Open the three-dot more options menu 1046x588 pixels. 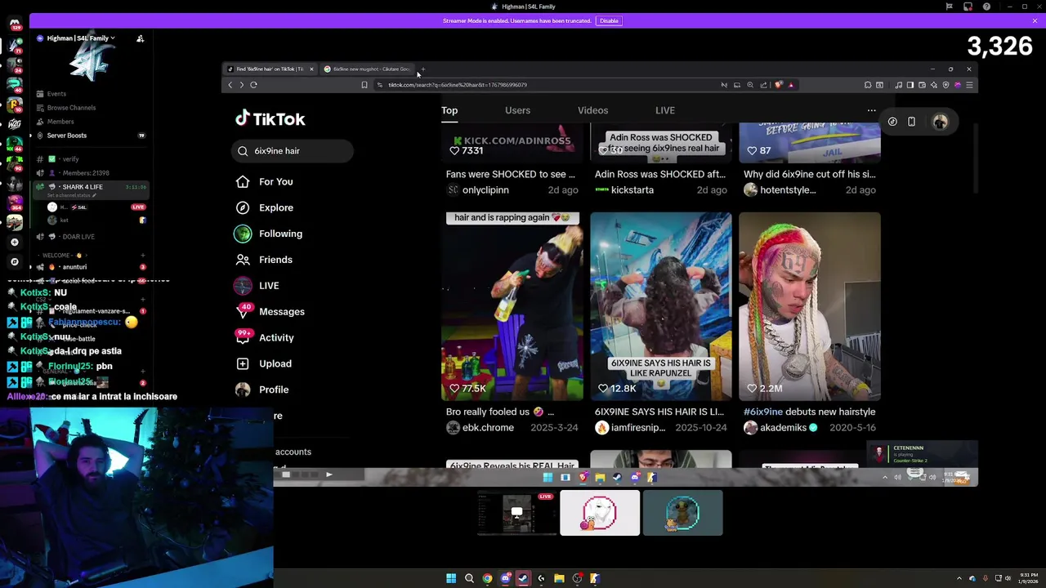pyautogui.click(x=871, y=110)
